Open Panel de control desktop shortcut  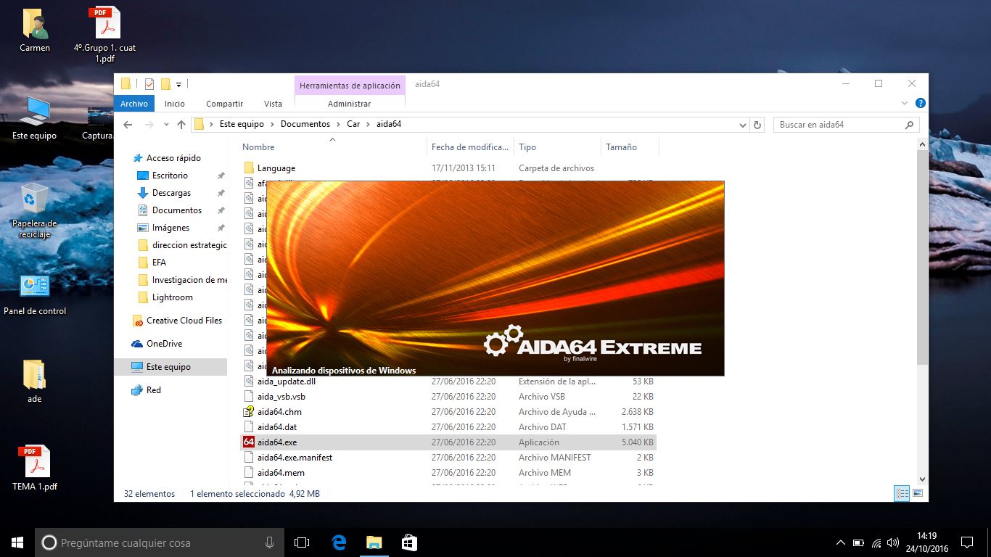tap(34, 286)
